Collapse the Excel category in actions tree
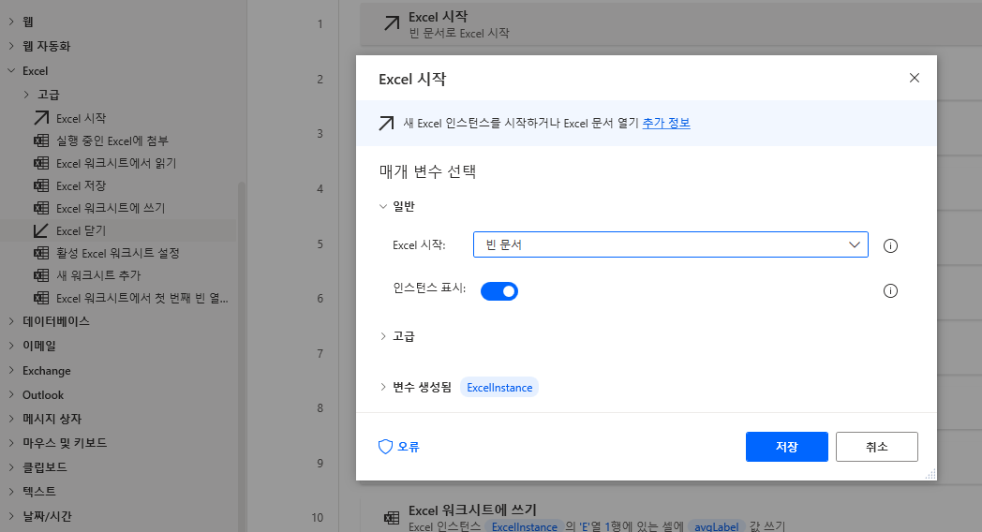 click(x=11, y=71)
